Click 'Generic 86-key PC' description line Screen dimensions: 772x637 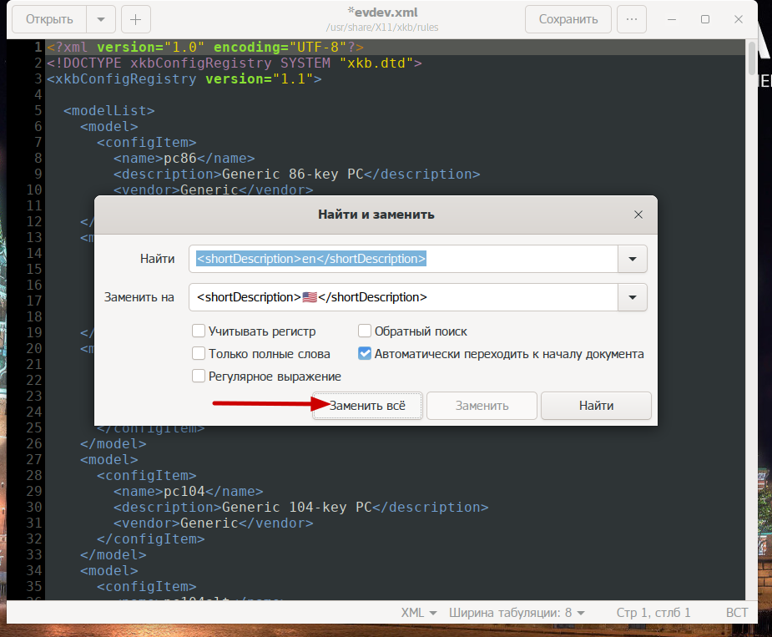(x=296, y=174)
